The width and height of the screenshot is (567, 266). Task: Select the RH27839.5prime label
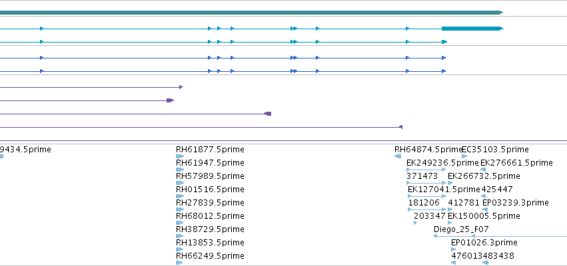(x=210, y=202)
